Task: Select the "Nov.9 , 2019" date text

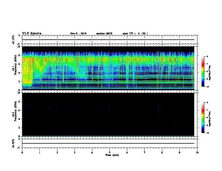Action: 78,34
